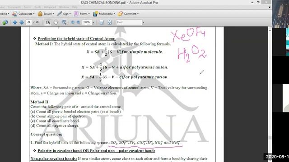
Task: Click the 'Non-polar covalent bonds:' text
Action: 54,159
